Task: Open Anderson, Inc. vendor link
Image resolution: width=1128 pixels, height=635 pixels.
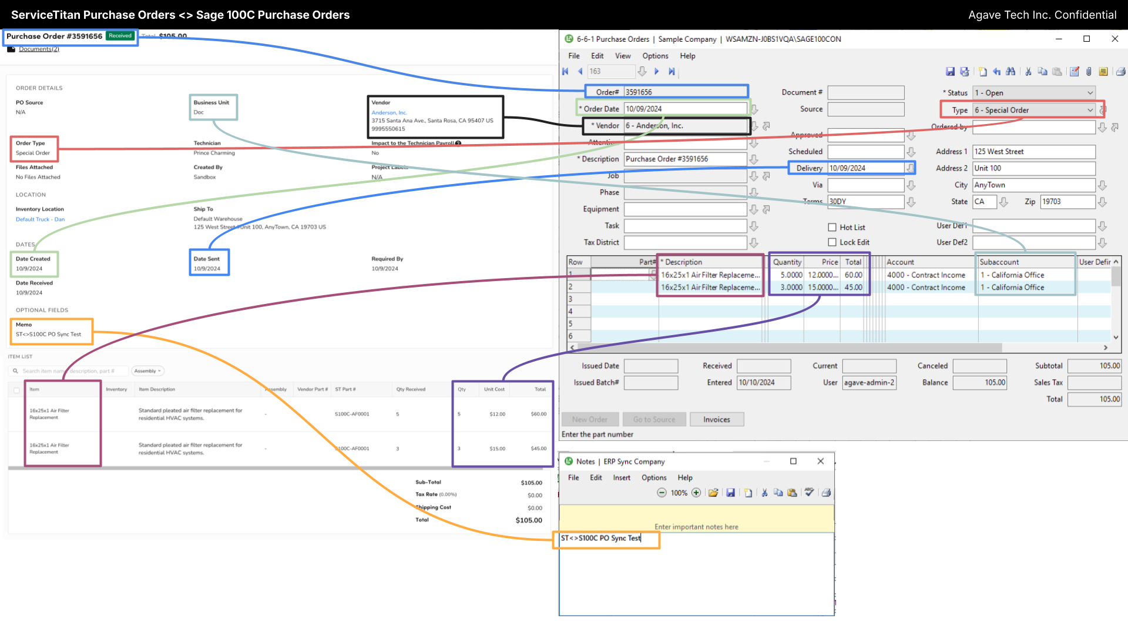Action: [x=389, y=112]
